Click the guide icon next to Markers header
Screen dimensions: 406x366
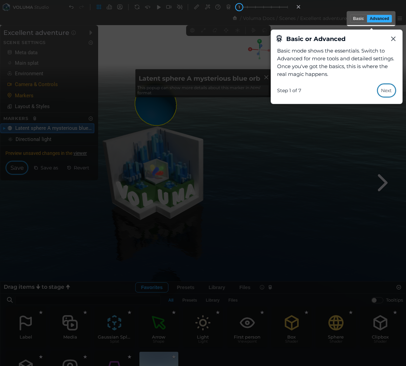[x=35, y=119]
